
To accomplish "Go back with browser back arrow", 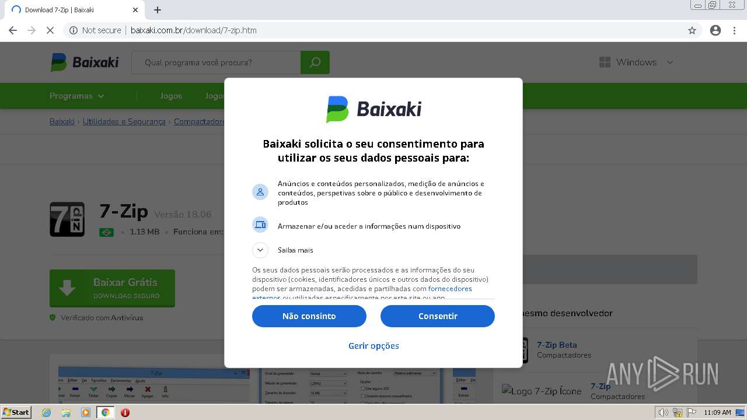I will 13,30.
